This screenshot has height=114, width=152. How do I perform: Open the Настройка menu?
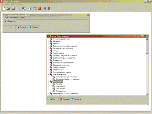(5, 4)
